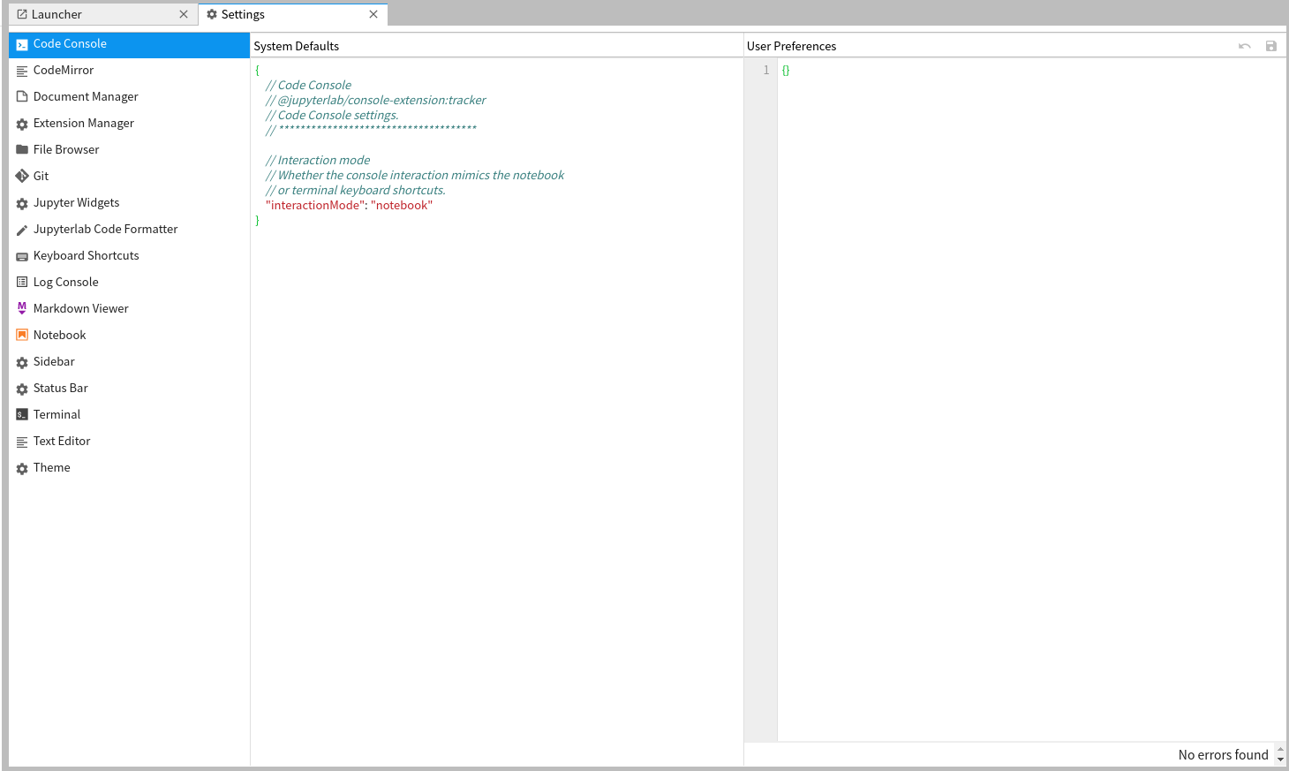This screenshot has width=1289, height=771.
Task: Click the Status Bar gear icon
Action: pyautogui.click(x=22, y=389)
